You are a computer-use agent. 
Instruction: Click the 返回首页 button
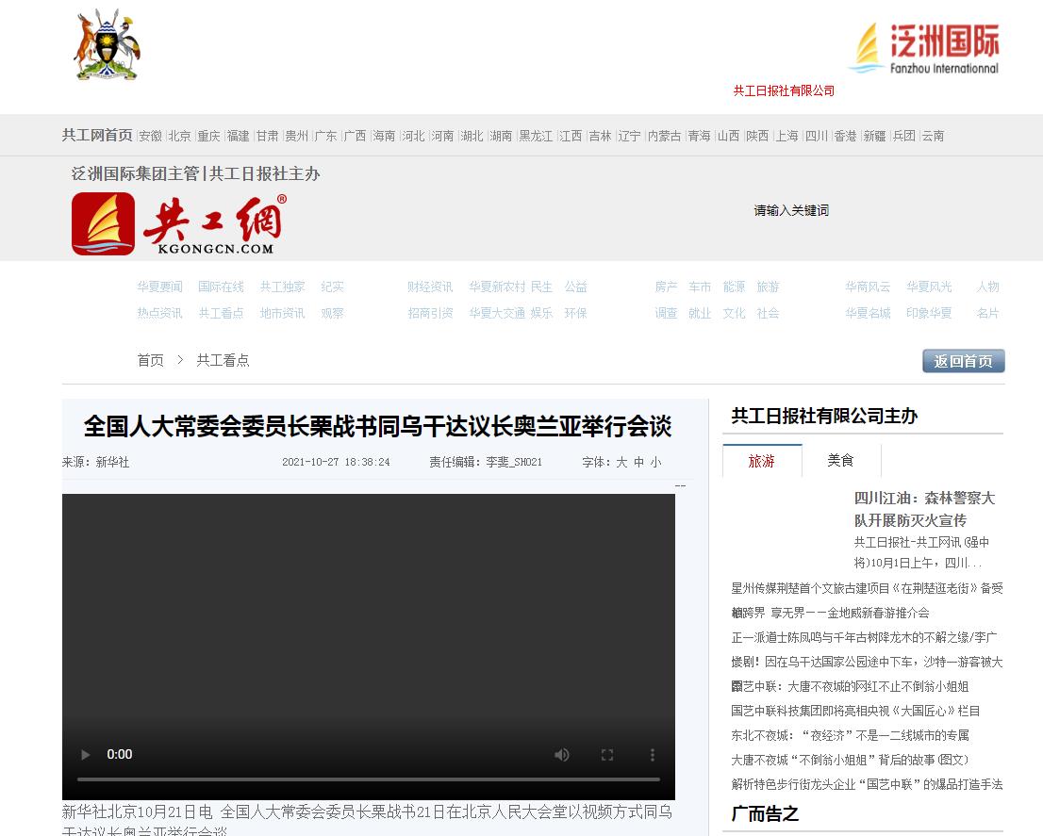pos(963,361)
